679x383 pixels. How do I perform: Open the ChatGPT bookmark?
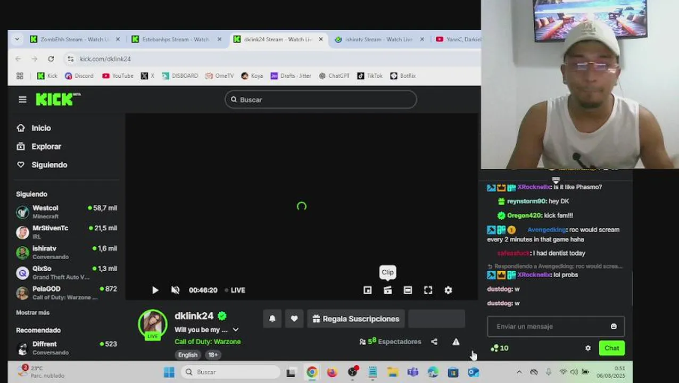tap(334, 76)
